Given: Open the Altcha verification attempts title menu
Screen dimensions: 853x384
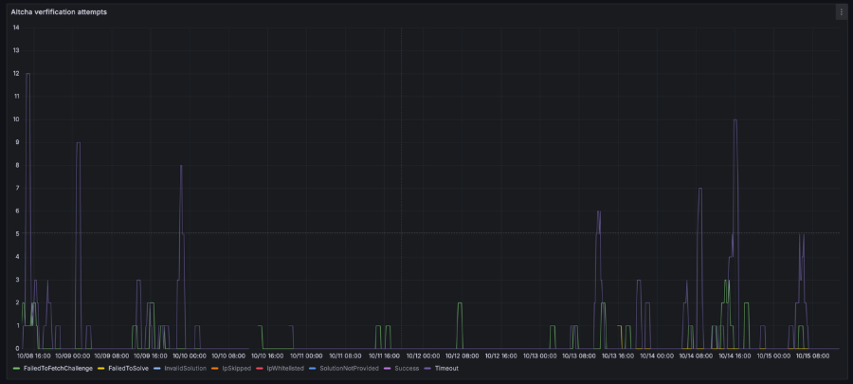Looking at the screenshot, I should [x=59, y=12].
